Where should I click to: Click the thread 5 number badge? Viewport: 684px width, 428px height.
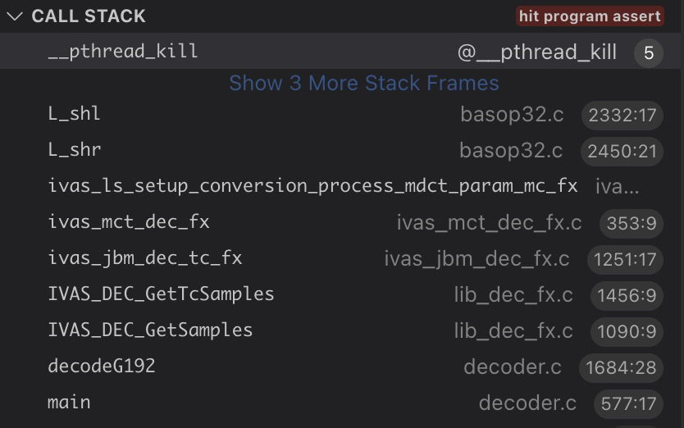[x=648, y=53]
